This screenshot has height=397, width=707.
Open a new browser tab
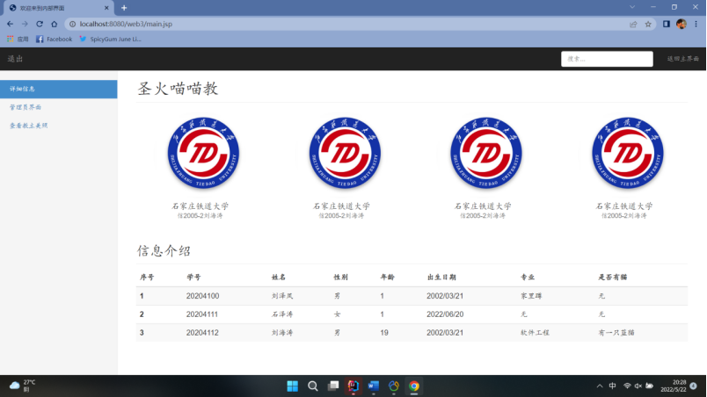tap(124, 8)
